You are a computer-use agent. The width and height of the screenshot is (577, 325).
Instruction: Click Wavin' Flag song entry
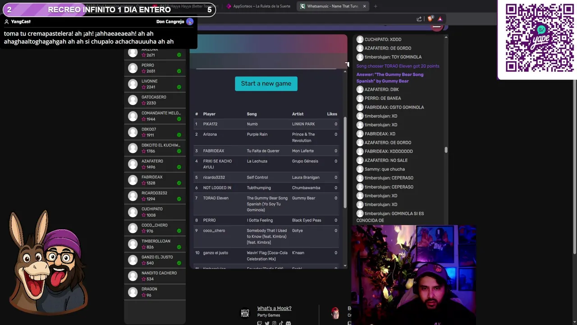267,255
